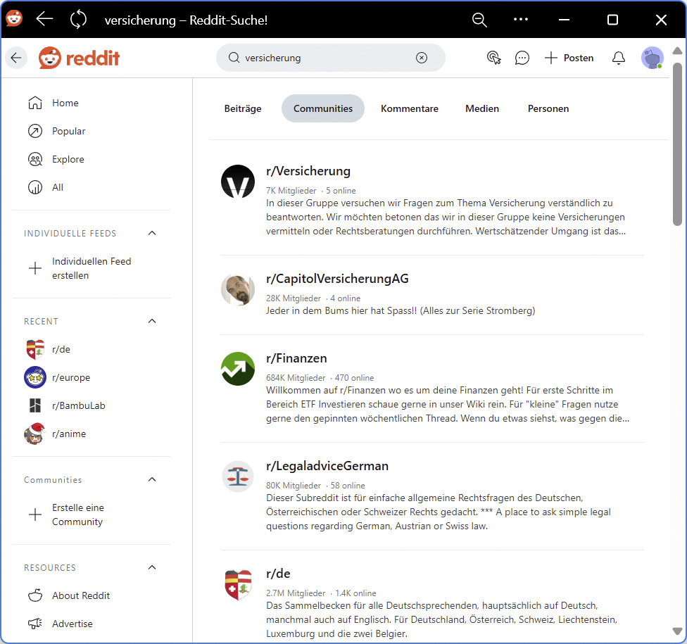
Task: Collapse the Recent section
Action: tap(152, 321)
